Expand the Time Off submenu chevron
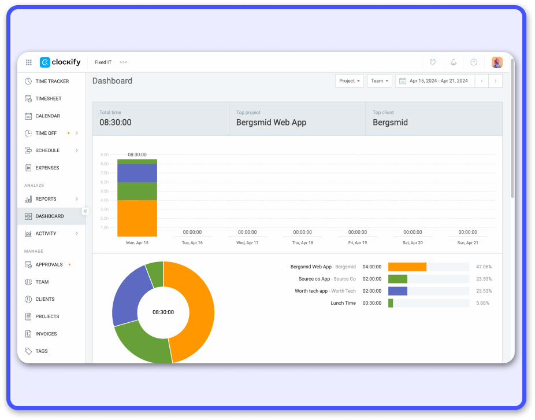The width and height of the screenshot is (535, 420). [x=77, y=133]
